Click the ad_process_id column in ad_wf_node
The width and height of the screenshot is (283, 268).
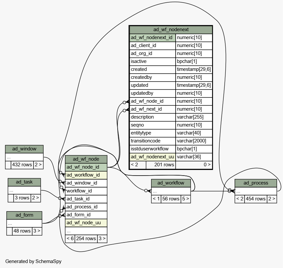(x=86, y=207)
